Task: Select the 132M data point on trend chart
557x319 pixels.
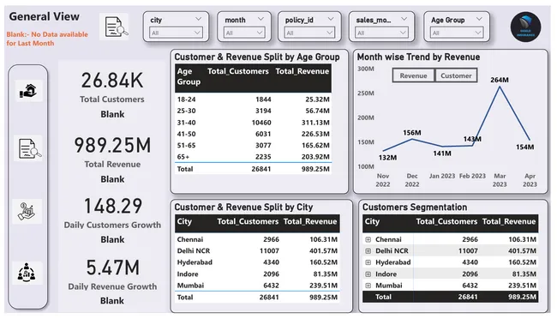Action: click(383, 151)
